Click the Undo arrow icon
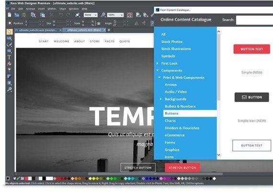Viewport: 273px width, 192px height. [61, 15]
